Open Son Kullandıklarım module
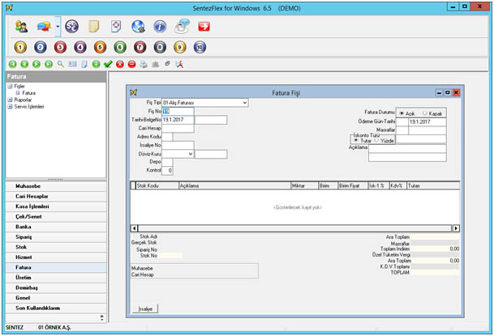This screenshot has height=336, width=494. pyautogui.click(x=56, y=308)
